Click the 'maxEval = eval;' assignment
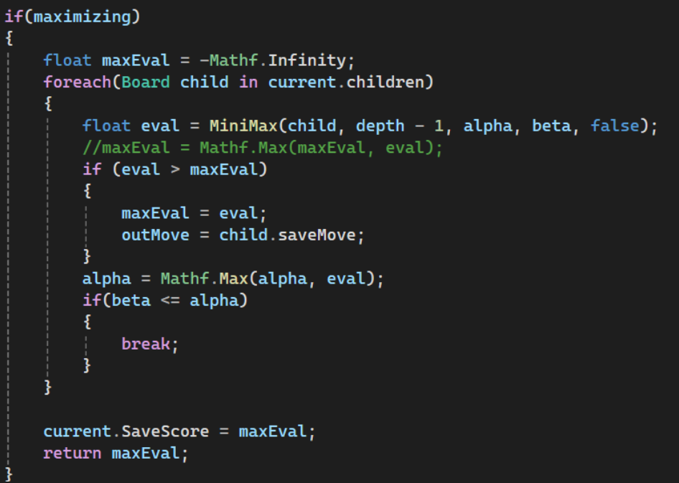Screen dimensions: 679x483 pyautogui.click(x=194, y=213)
